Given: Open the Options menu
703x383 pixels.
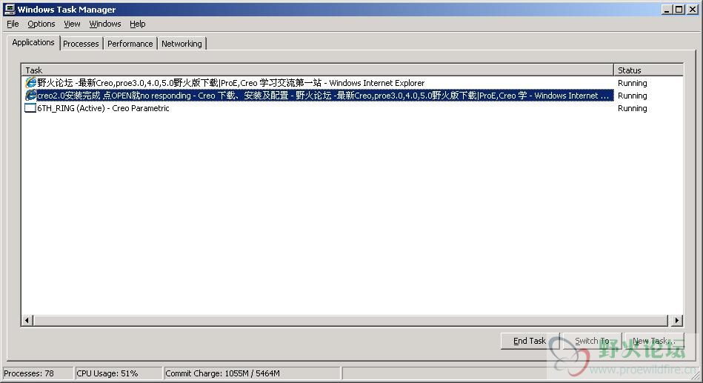Looking at the screenshot, I should pyautogui.click(x=41, y=24).
